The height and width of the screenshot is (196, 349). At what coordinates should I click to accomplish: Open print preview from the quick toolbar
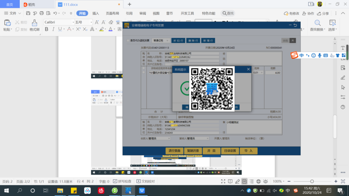point(48,13)
